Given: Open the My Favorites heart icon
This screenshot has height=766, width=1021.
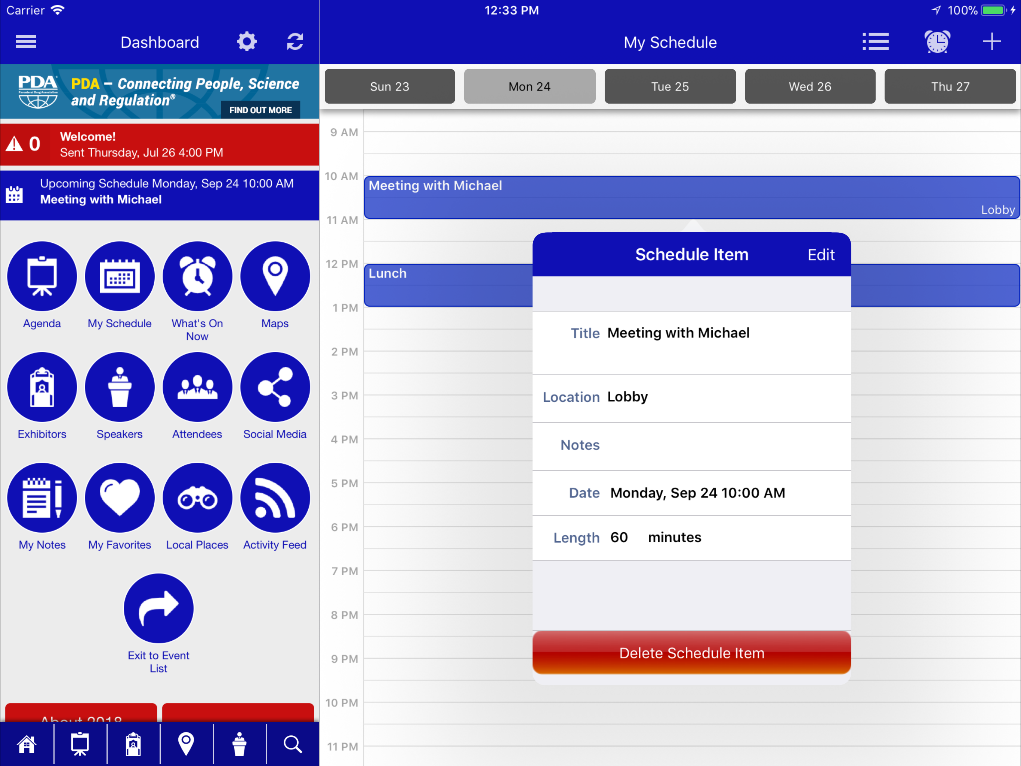Looking at the screenshot, I should [120, 497].
